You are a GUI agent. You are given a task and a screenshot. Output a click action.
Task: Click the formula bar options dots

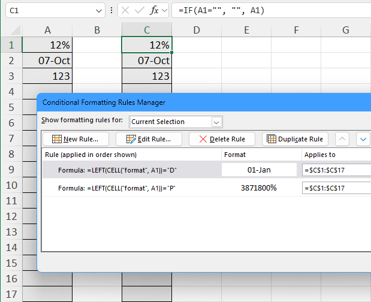click(111, 10)
